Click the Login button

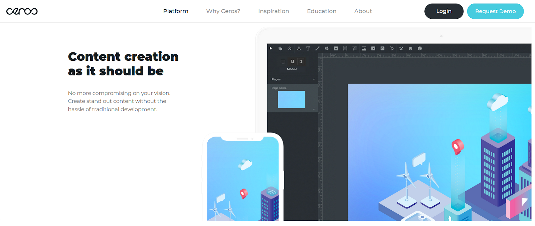pyautogui.click(x=443, y=11)
